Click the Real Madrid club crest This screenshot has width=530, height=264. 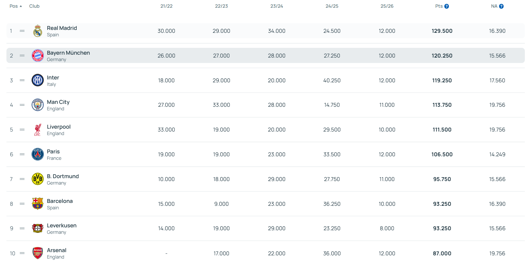tap(38, 31)
